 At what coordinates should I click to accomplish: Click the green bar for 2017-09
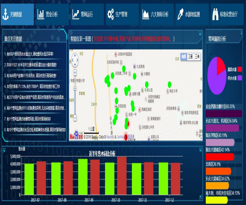[83, 177]
